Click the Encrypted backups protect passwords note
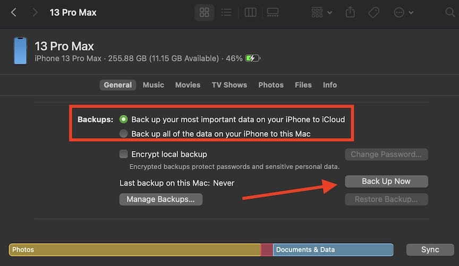Image resolution: width=459 pixels, height=266 pixels. 234,167
